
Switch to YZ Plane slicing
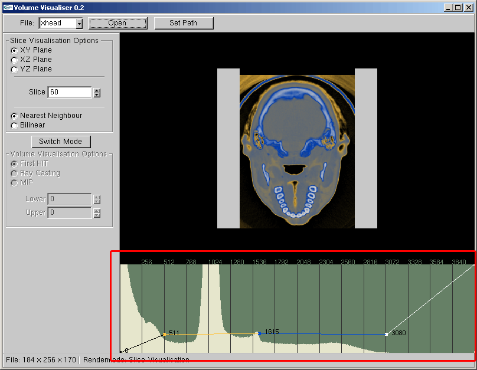click(x=14, y=69)
